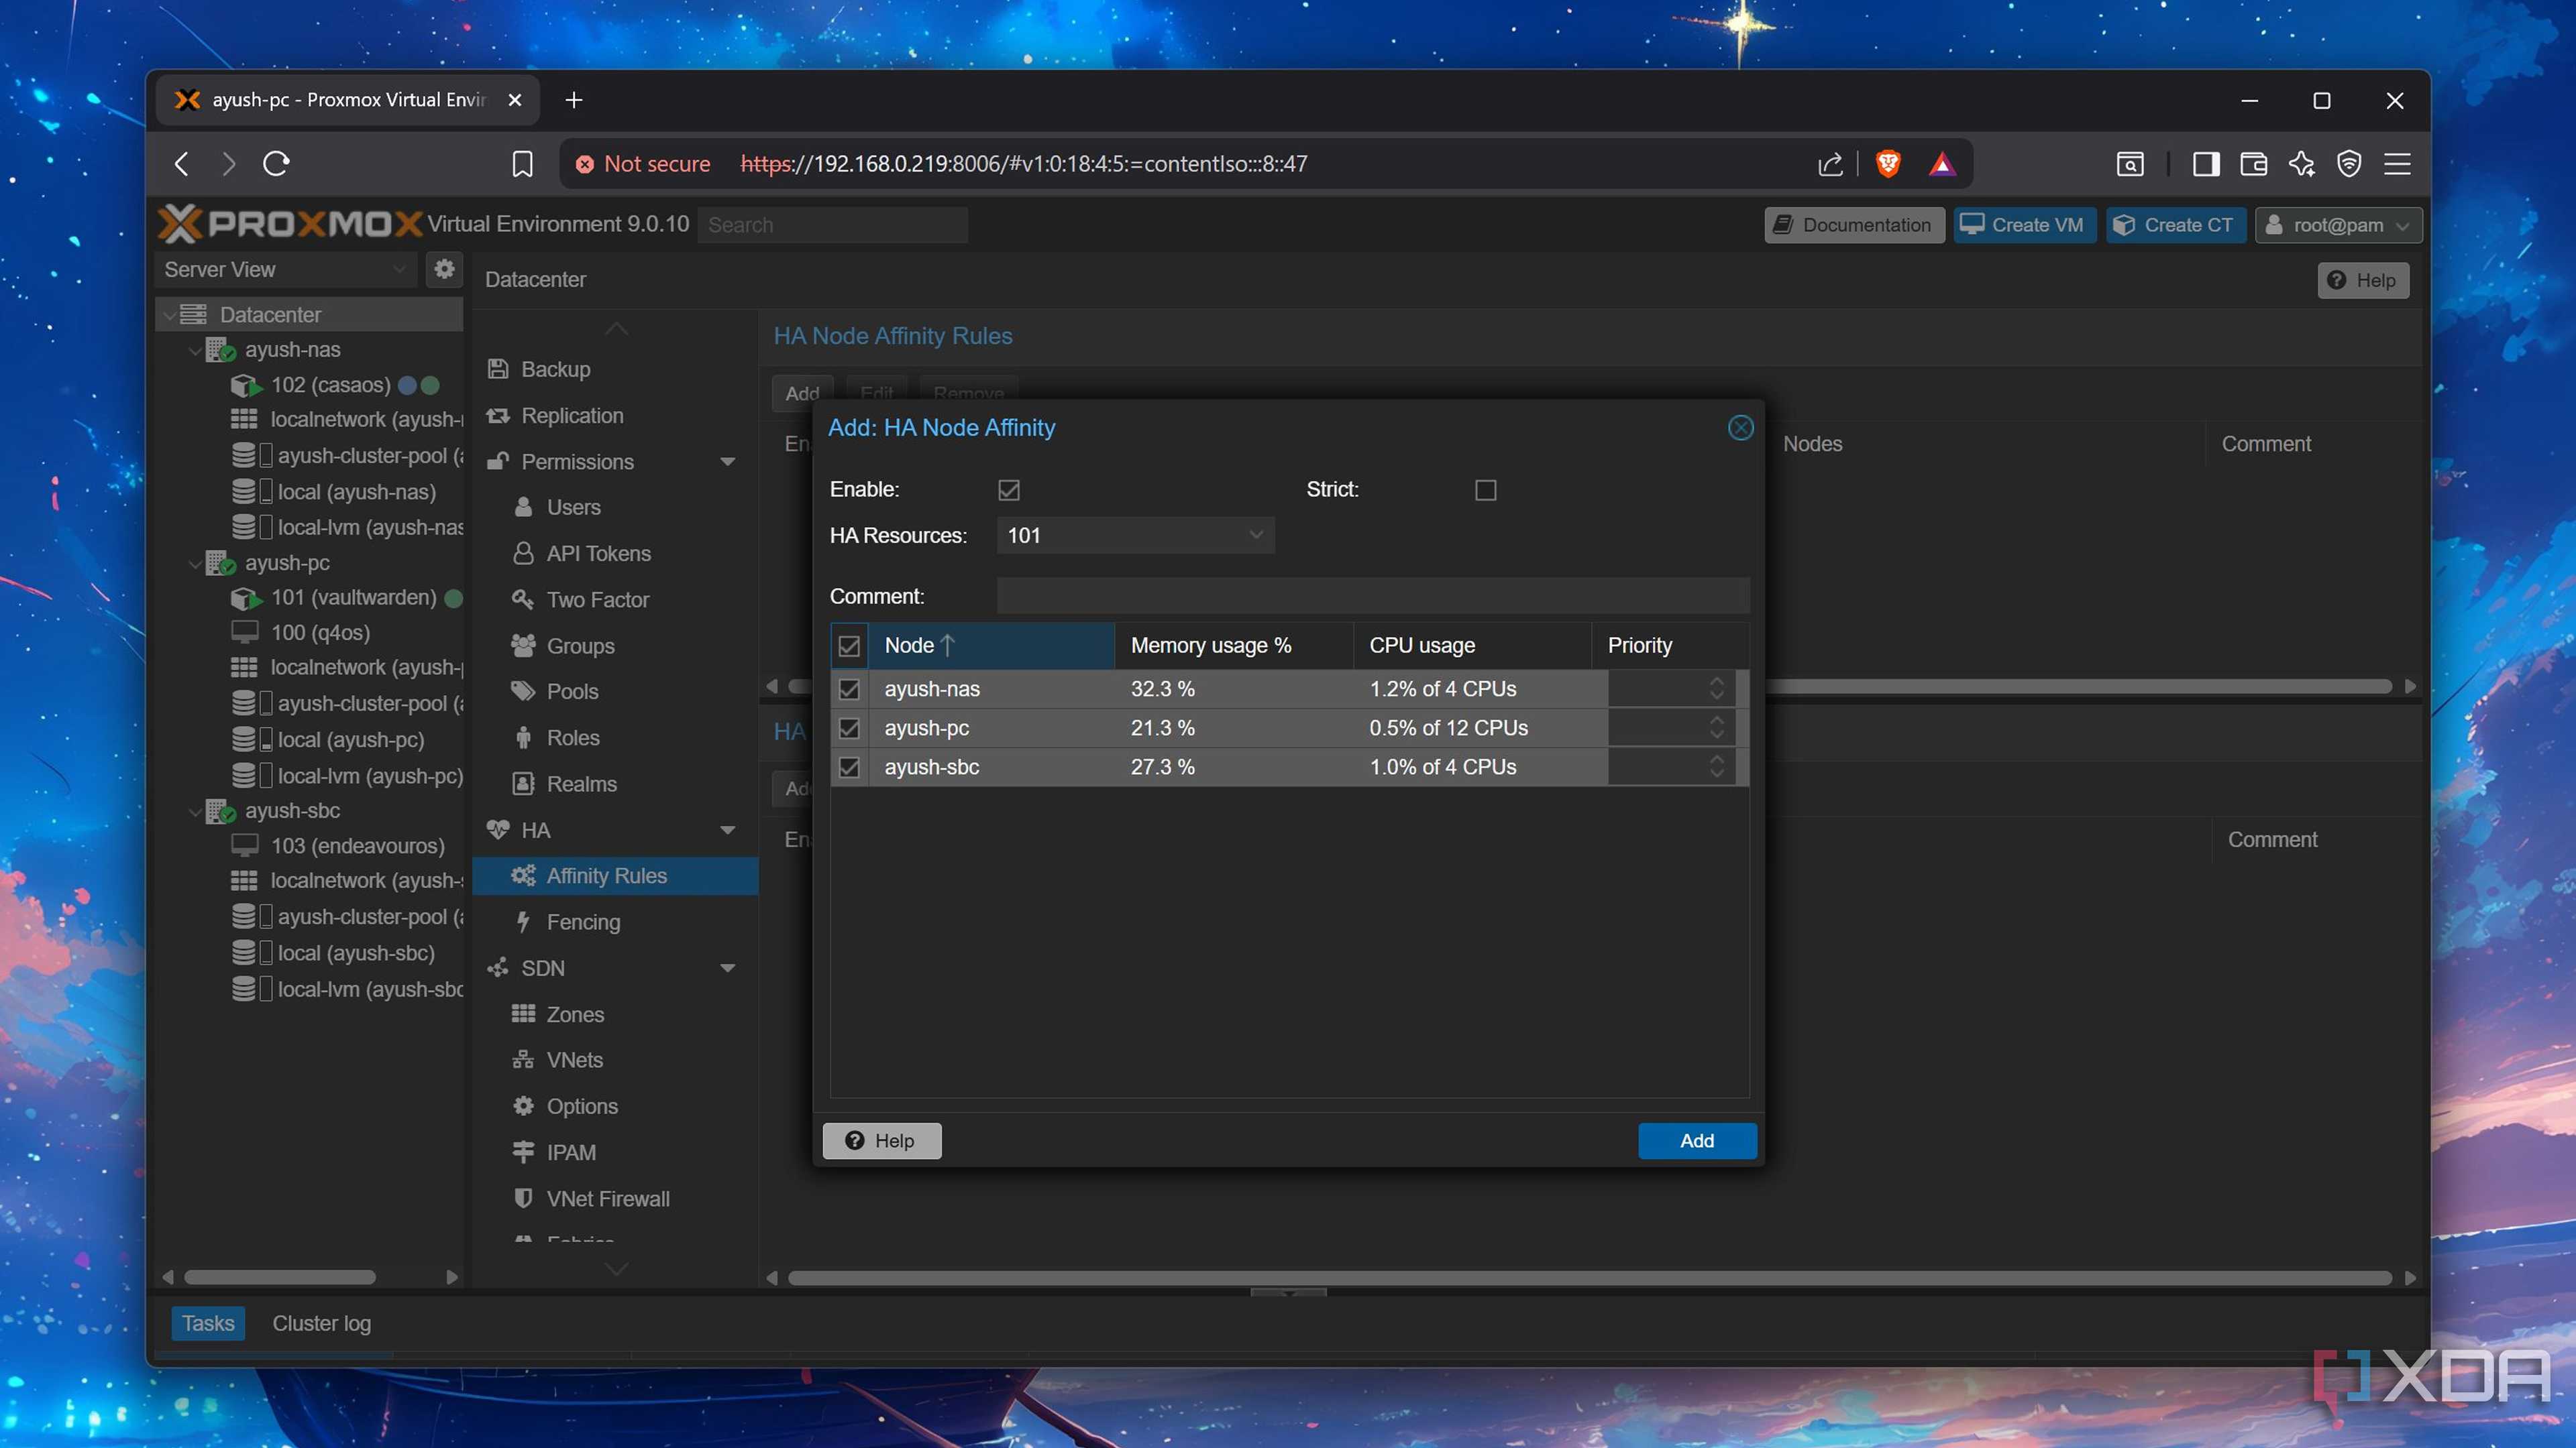
Task: Open the IPAM page
Action: coord(571,1152)
